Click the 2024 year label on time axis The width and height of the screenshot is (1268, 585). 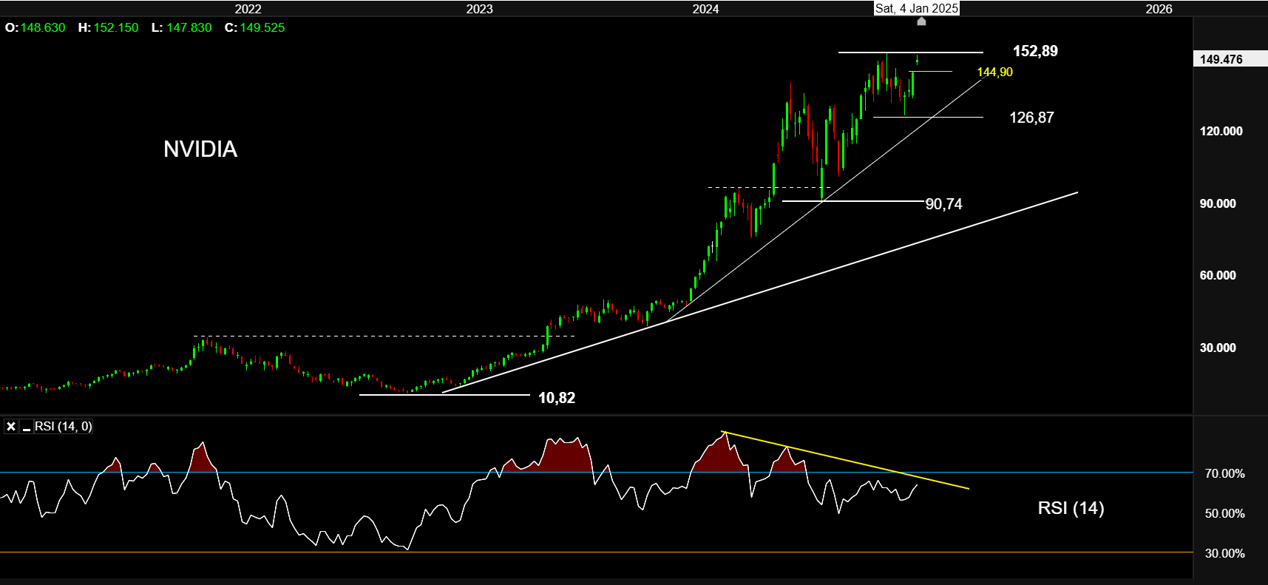click(706, 9)
